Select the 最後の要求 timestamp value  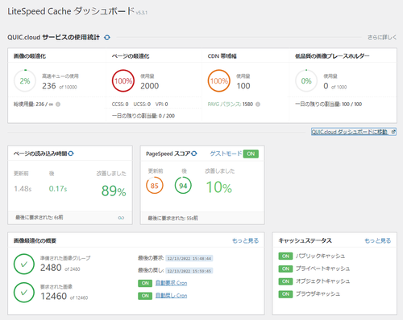pyautogui.click(x=189, y=258)
